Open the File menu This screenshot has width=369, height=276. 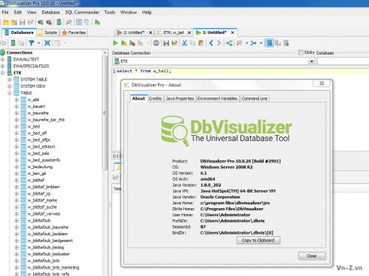(x=5, y=13)
